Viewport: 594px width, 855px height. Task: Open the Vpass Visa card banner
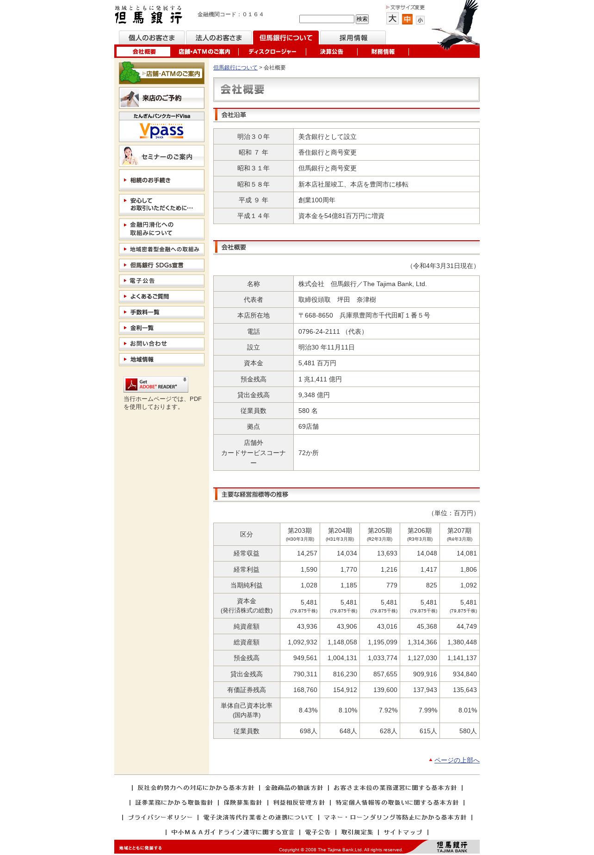click(x=161, y=127)
